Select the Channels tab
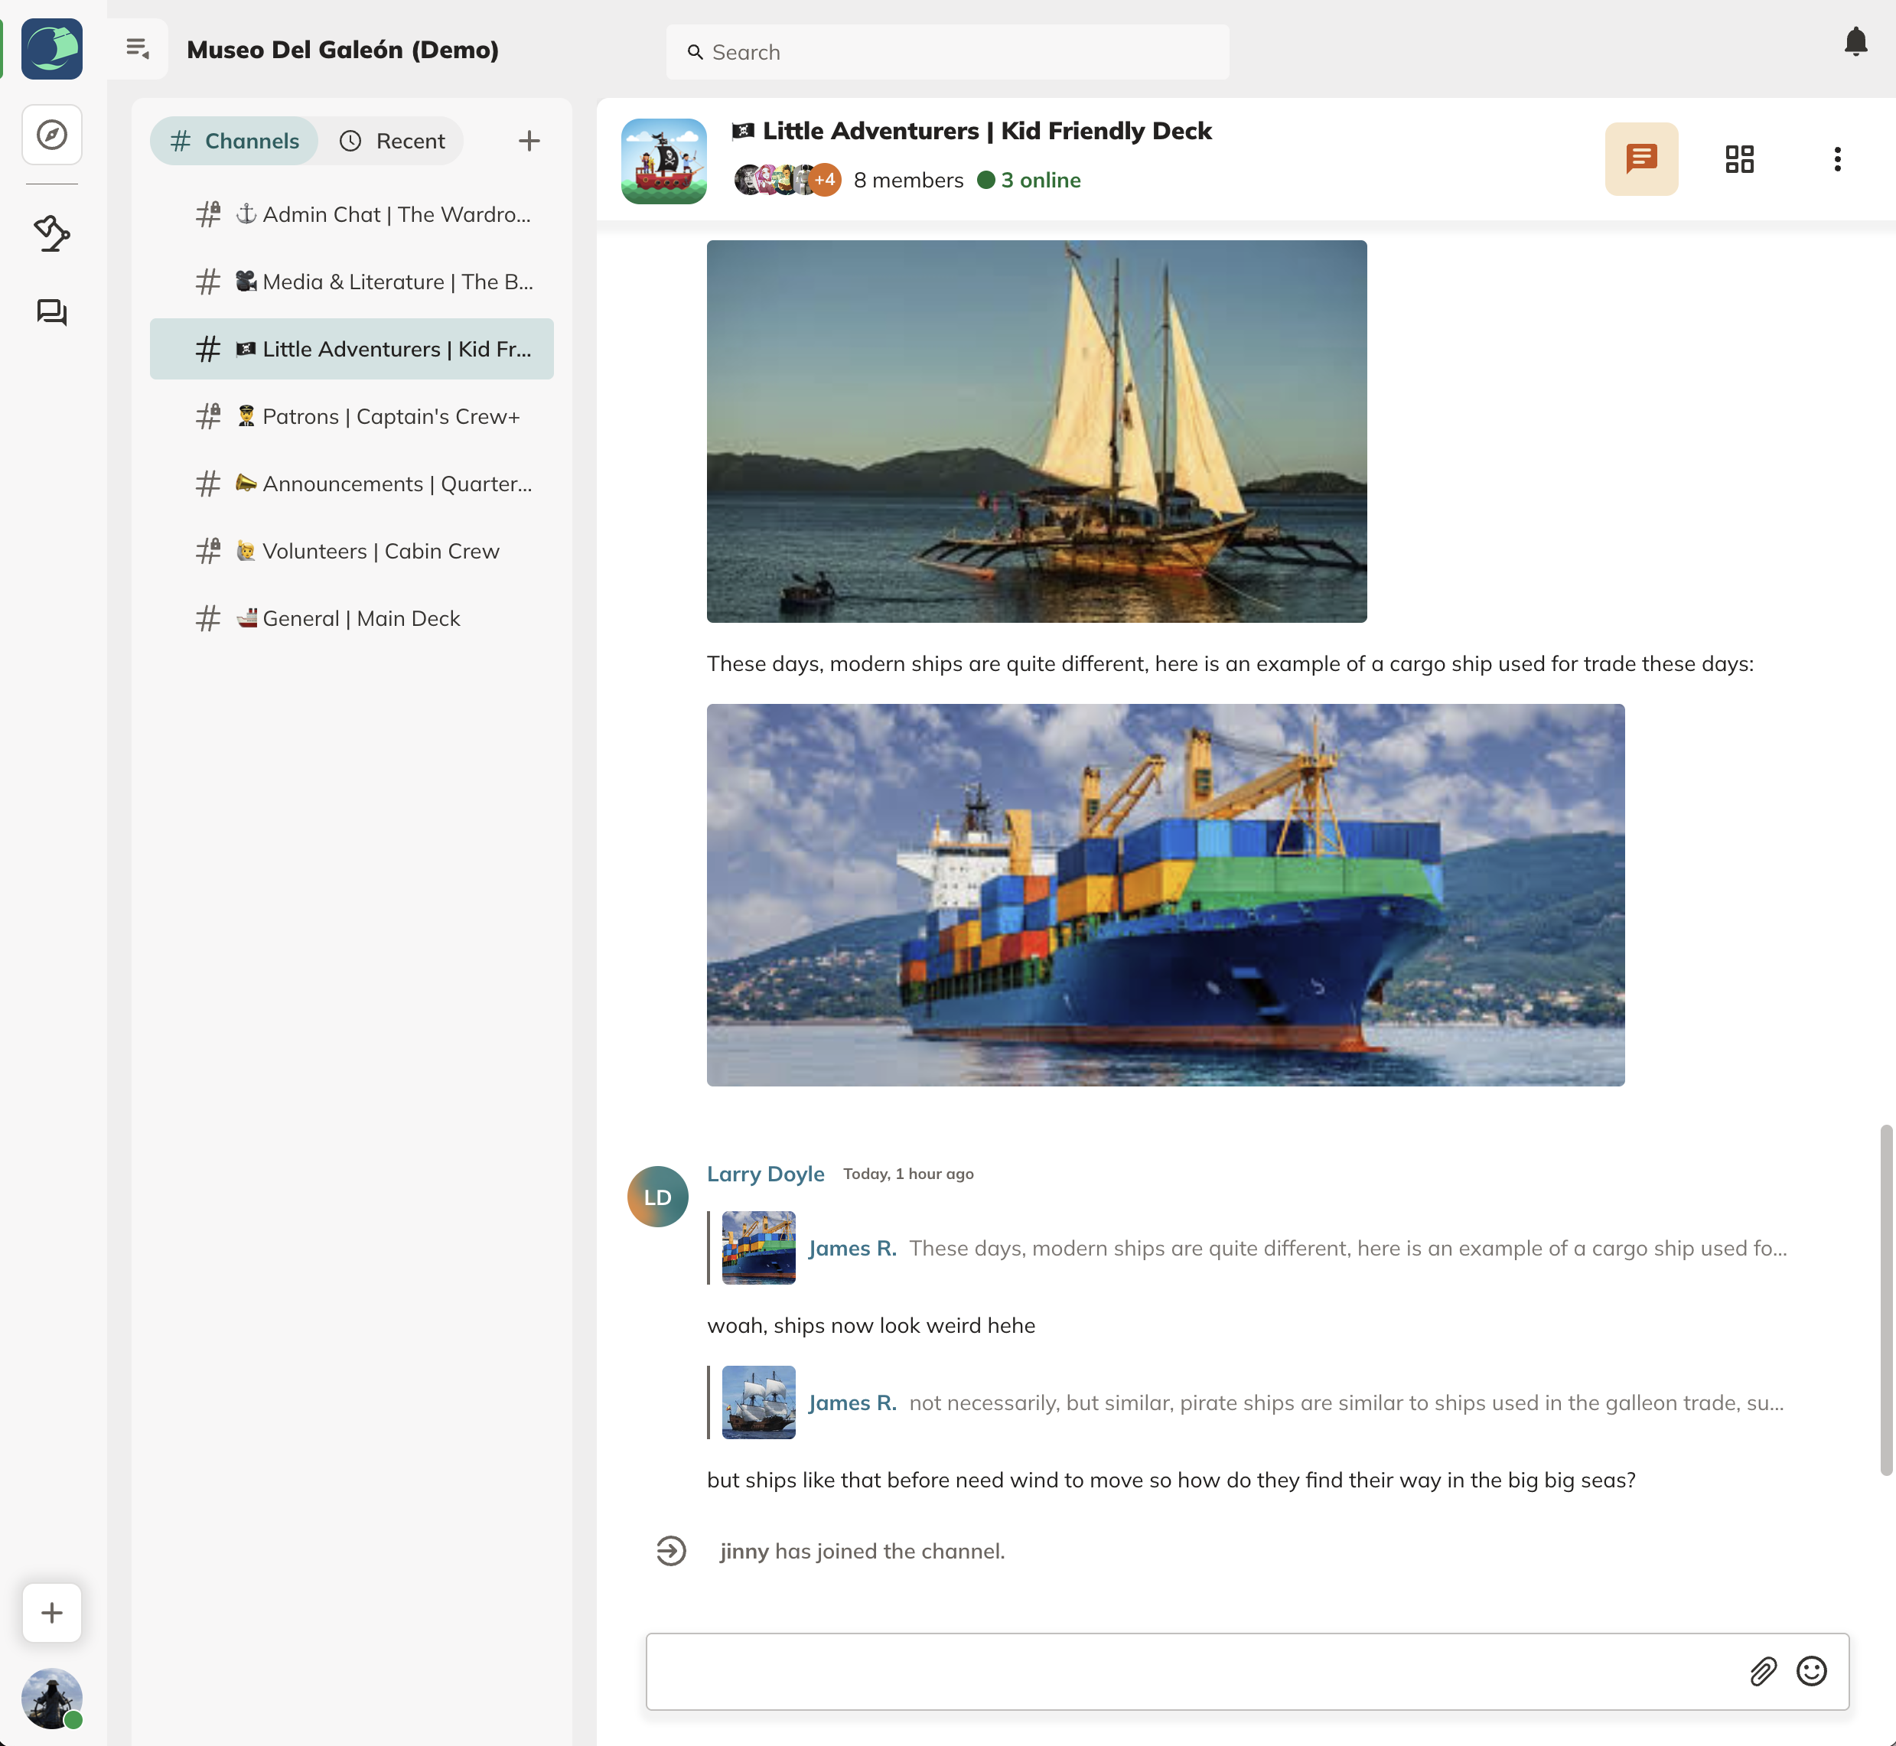Image resolution: width=1896 pixels, height=1746 pixels. coord(234,141)
